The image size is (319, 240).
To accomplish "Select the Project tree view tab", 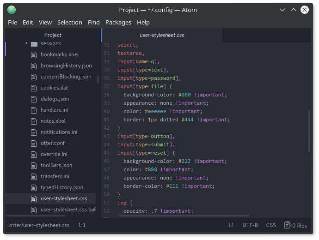I will [53, 35].
